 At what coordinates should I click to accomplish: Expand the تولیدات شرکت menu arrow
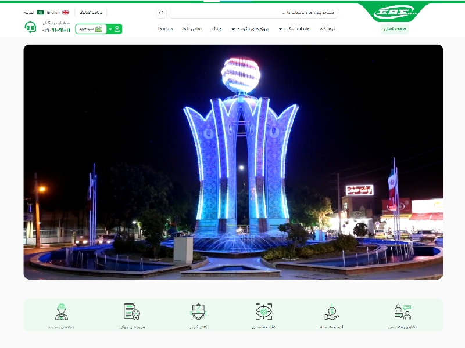point(280,30)
